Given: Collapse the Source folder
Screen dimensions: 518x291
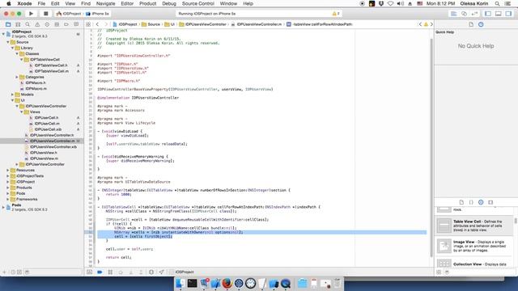Looking at the screenshot, I should 8,42.
